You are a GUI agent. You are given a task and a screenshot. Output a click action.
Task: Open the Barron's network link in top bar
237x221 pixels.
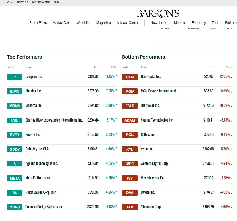pos(22,2)
